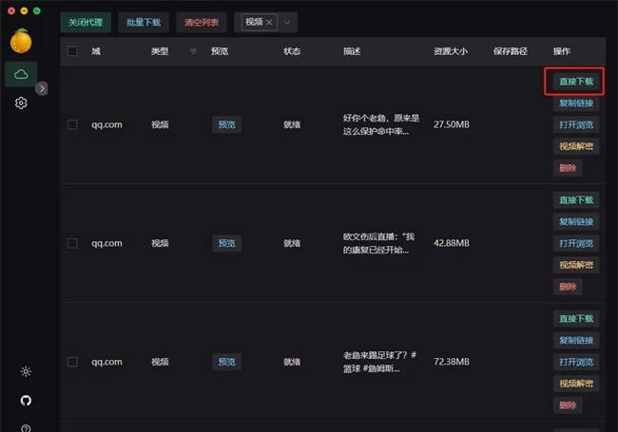The width and height of the screenshot is (618, 432).
Task: Expand the sidebar with the arrow toggle
Action: point(42,88)
